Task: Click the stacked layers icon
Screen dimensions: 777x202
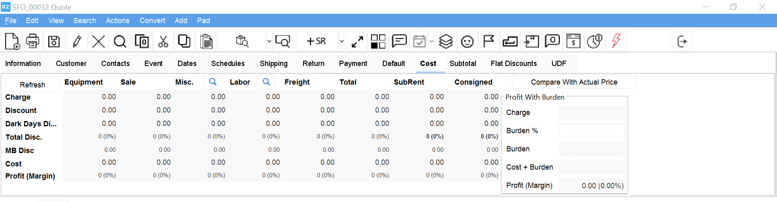Action: tap(446, 41)
